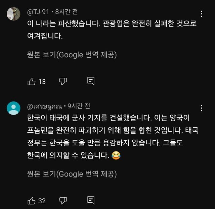Visit the @TJ-91 channel via username
This screenshot has width=215, height=209.
point(38,12)
